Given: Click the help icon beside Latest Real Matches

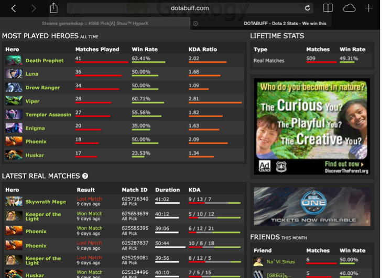Looking at the screenshot, I should [85, 176].
